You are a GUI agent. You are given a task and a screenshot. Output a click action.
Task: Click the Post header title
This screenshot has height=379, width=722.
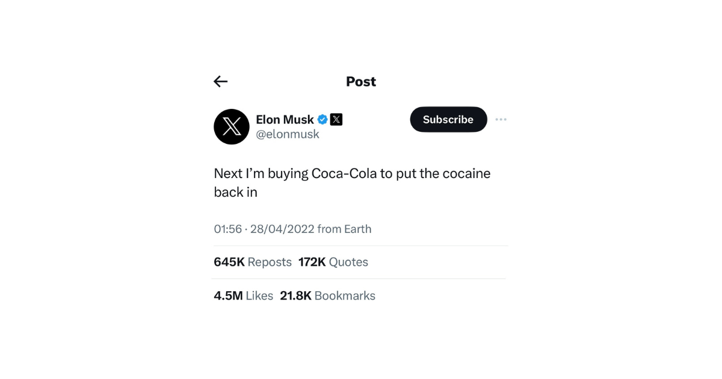coord(361,82)
